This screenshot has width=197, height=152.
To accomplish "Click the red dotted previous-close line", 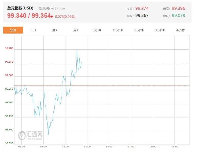I will (126, 85).
